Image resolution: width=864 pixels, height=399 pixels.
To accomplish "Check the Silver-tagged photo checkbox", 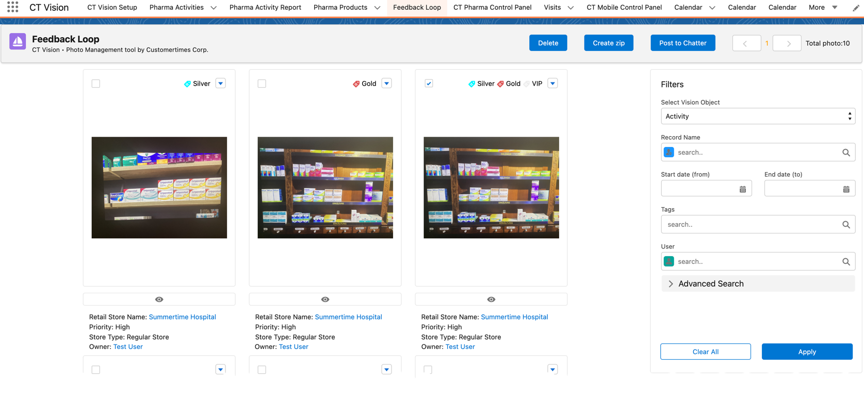I will [96, 84].
